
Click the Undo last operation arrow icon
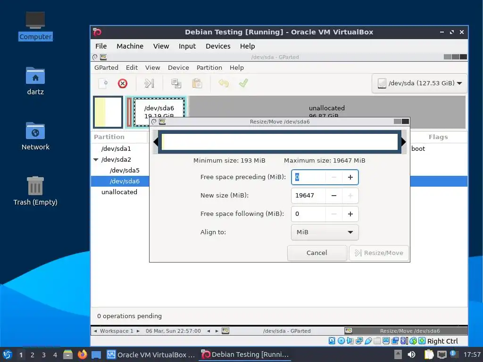(224, 83)
